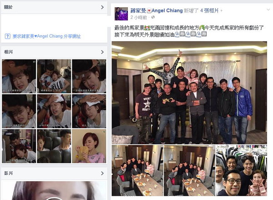This screenshot has height=200, width=273.
Task: Open the post options dropdown arrow
Action: 268,10
